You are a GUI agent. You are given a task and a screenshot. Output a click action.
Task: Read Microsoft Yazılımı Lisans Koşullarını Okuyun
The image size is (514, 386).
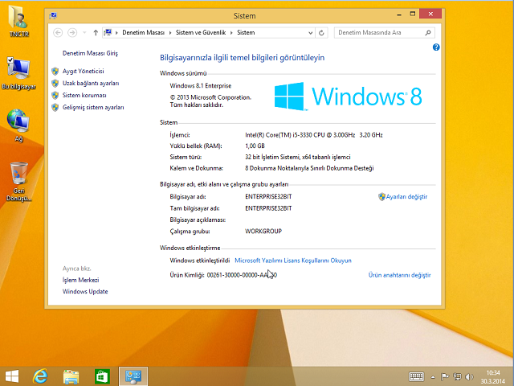pyautogui.click(x=293, y=261)
